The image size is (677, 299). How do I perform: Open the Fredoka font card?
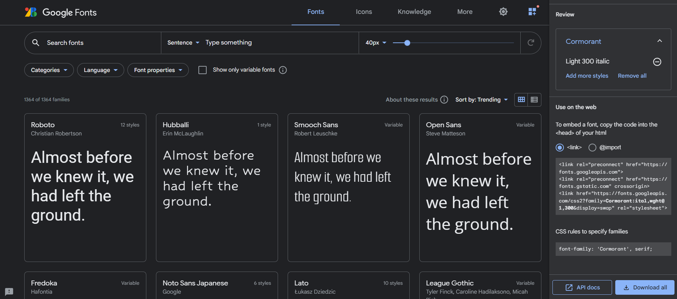pyautogui.click(x=85, y=285)
